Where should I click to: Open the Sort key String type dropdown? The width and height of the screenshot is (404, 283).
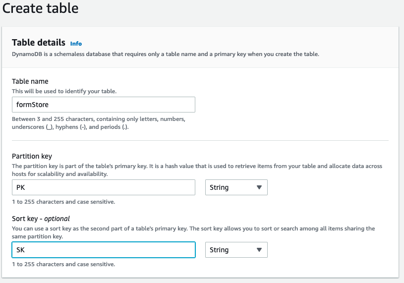click(x=236, y=250)
